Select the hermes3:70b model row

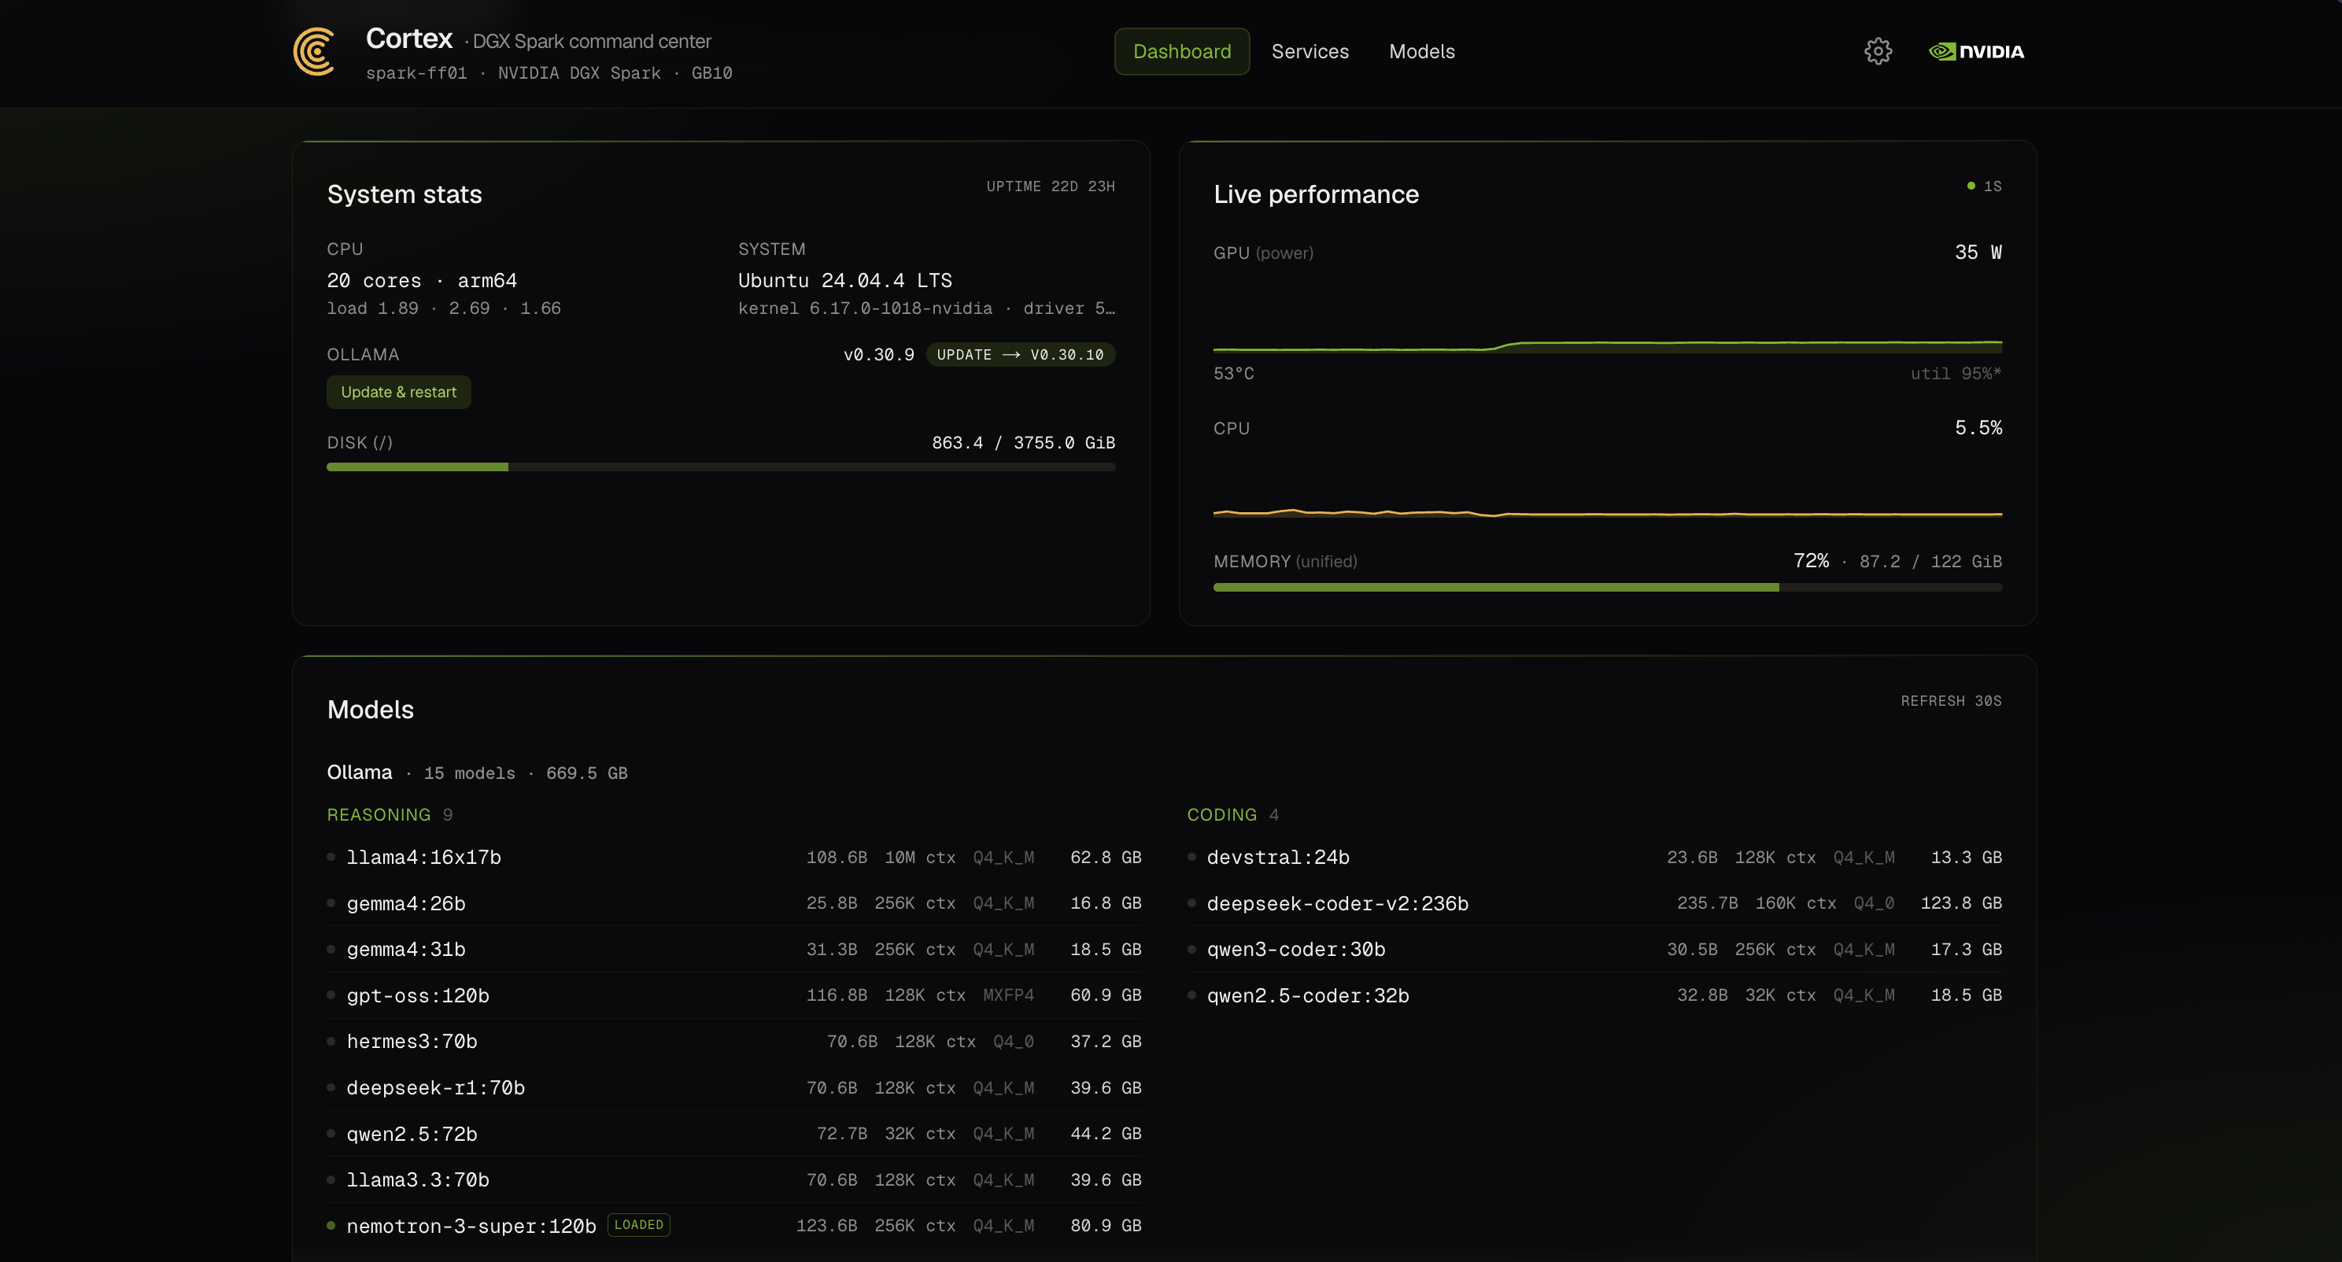pyautogui.click(x=733, y=1042)
